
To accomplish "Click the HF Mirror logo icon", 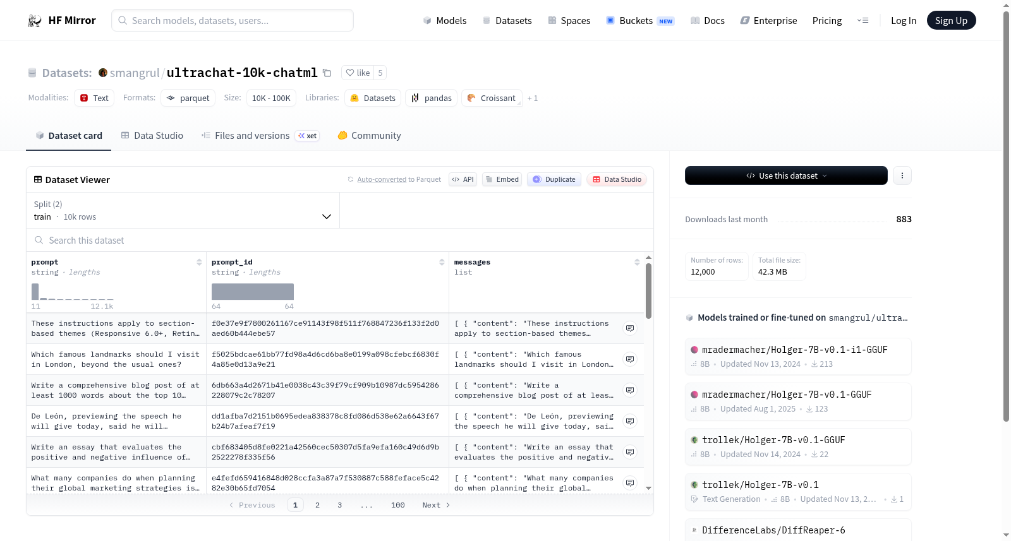I will coord(35,20).
